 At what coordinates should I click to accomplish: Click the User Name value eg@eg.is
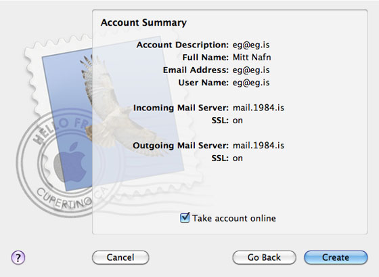coord(251,83)
